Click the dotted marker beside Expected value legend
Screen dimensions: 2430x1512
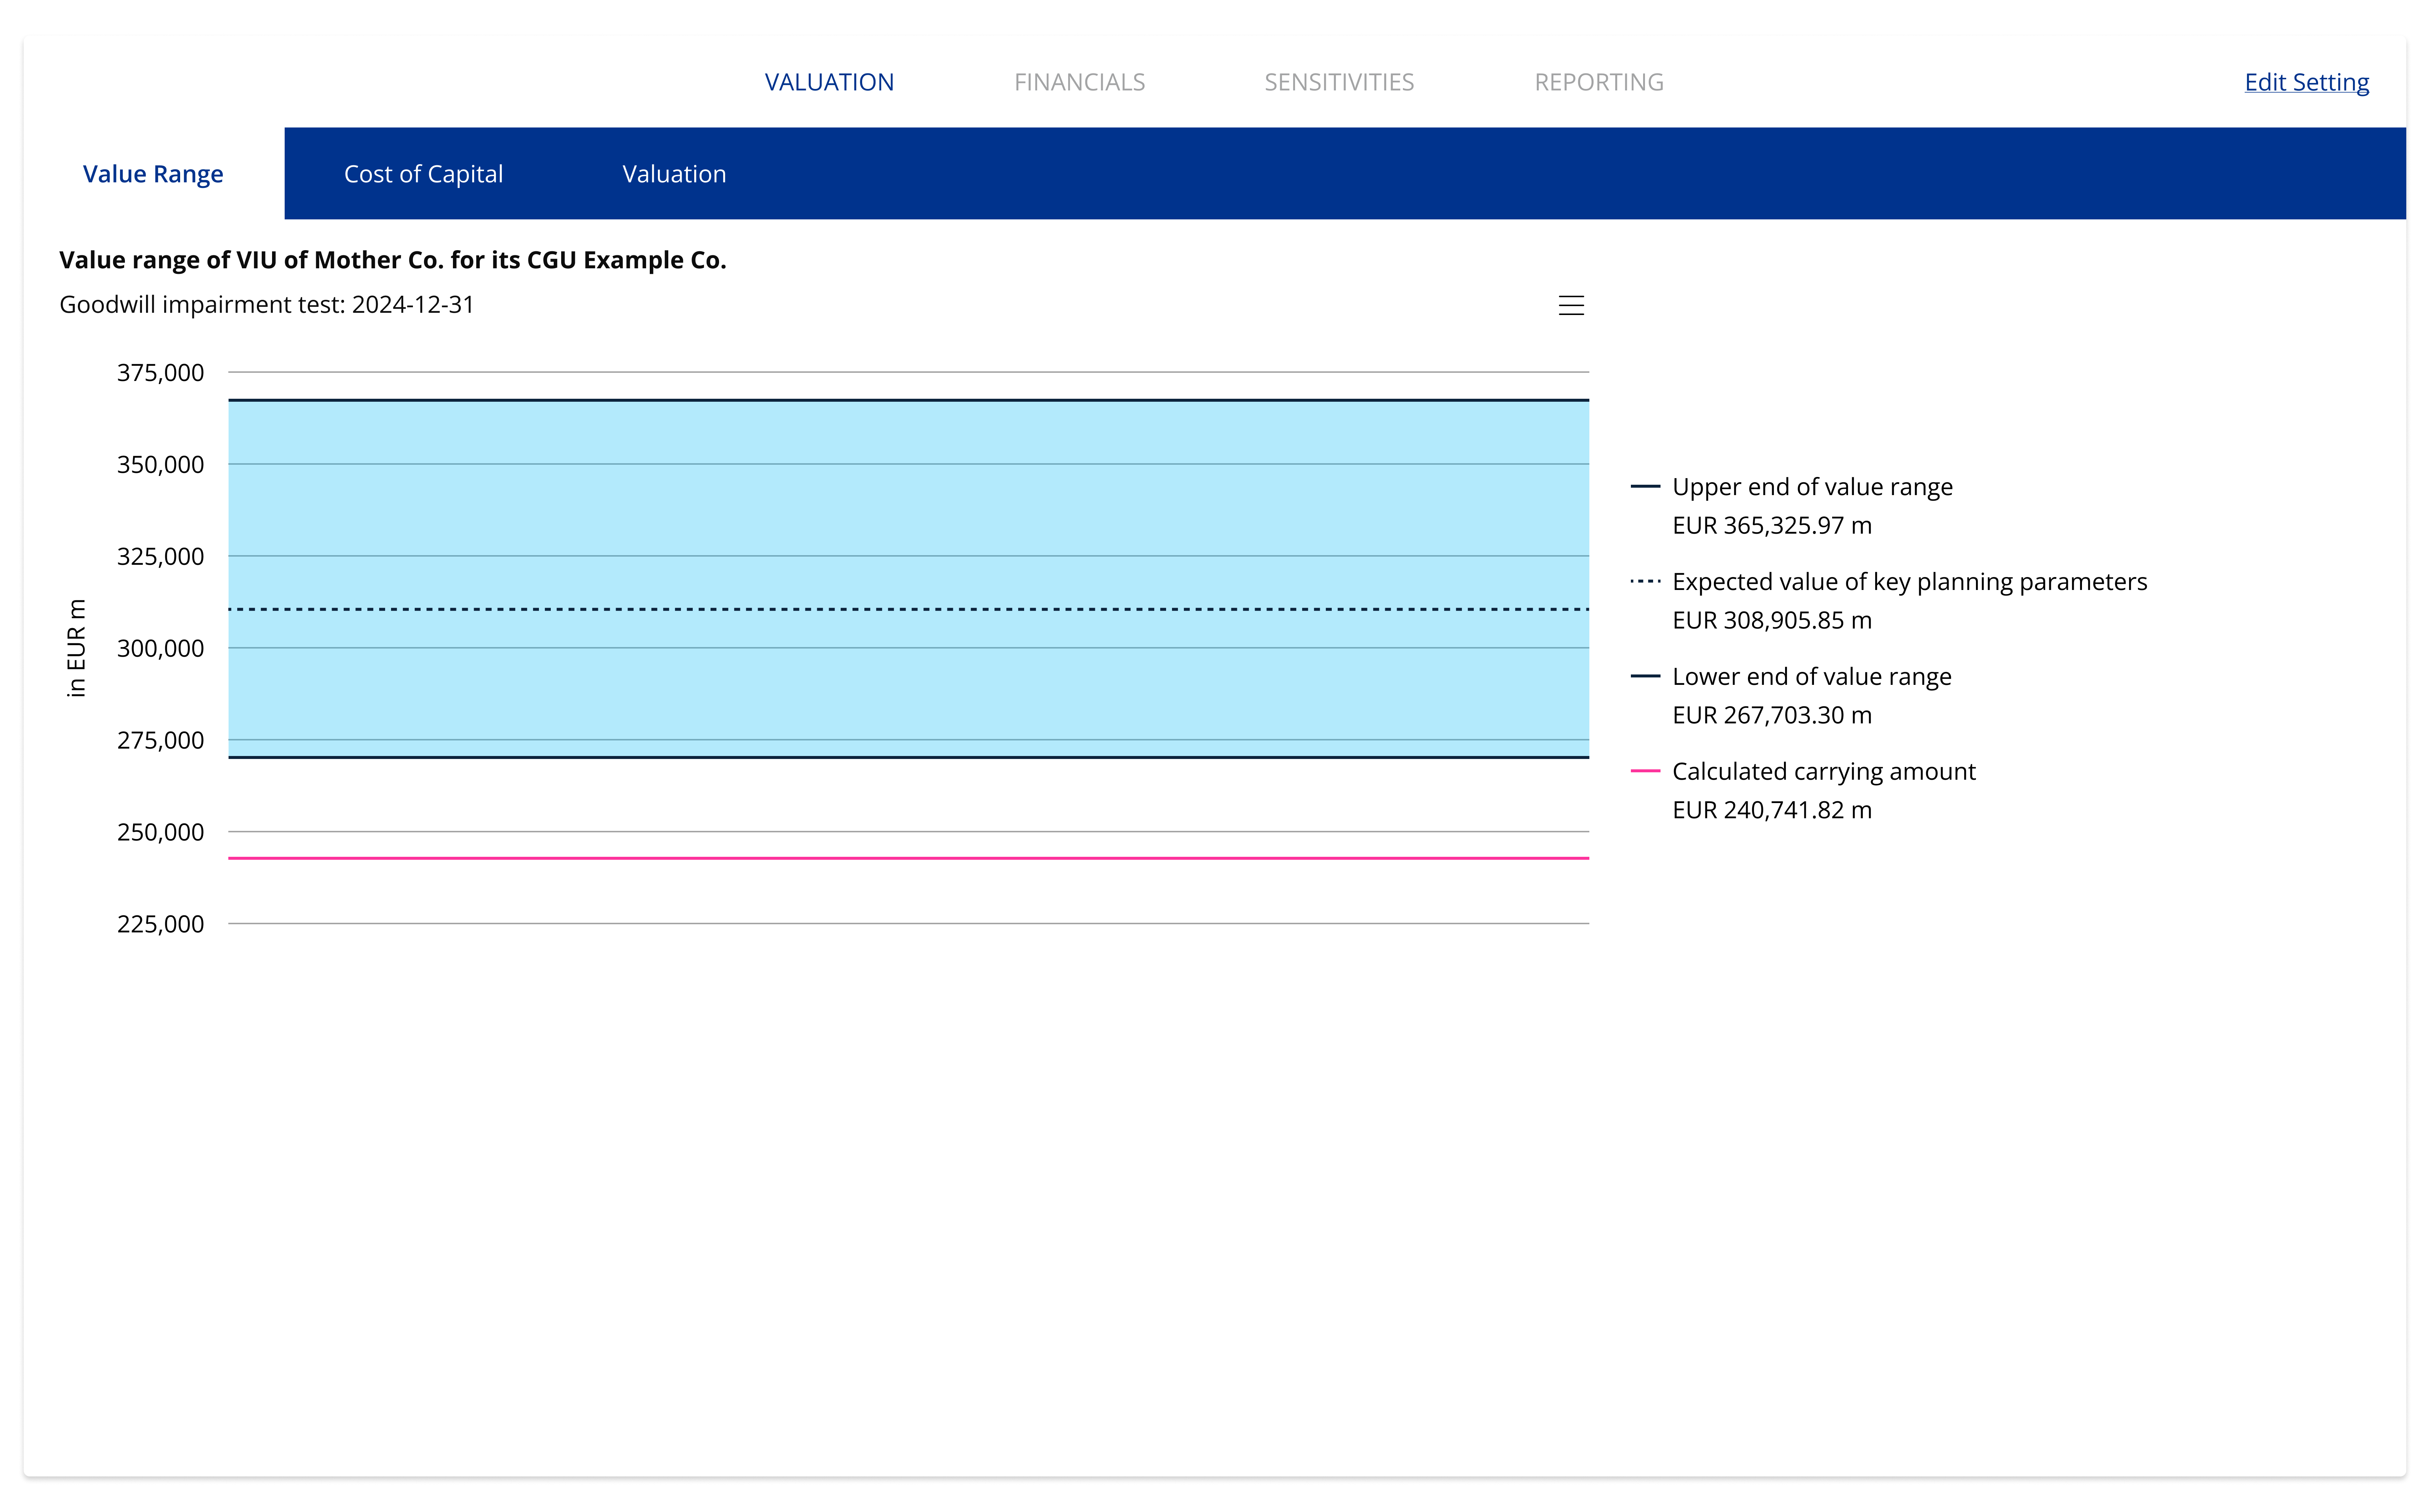(x=1645, y=582)
